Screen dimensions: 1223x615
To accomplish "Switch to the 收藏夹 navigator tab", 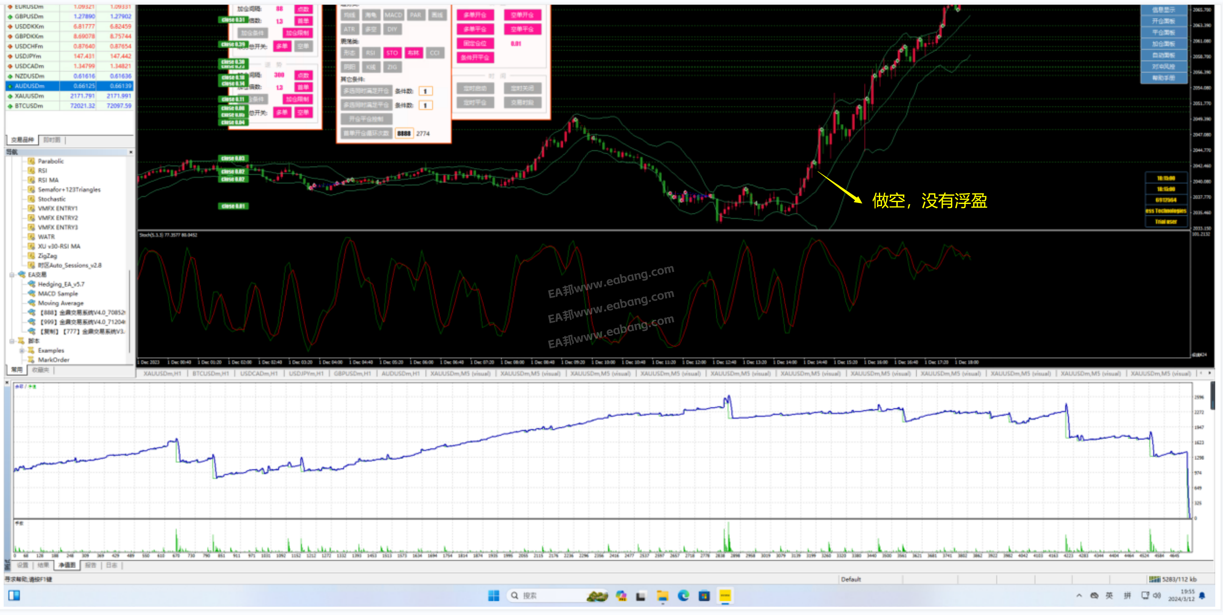I will click(x=41, y=370).
